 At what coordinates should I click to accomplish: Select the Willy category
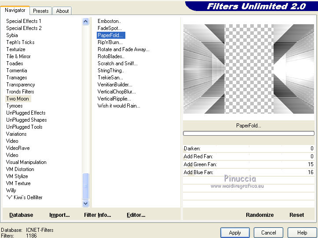(x=11, y=190)
